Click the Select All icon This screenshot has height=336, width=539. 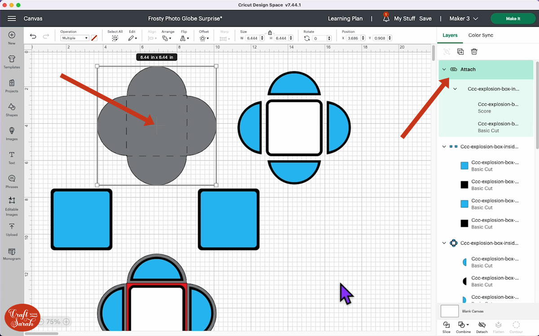(115, 39)
